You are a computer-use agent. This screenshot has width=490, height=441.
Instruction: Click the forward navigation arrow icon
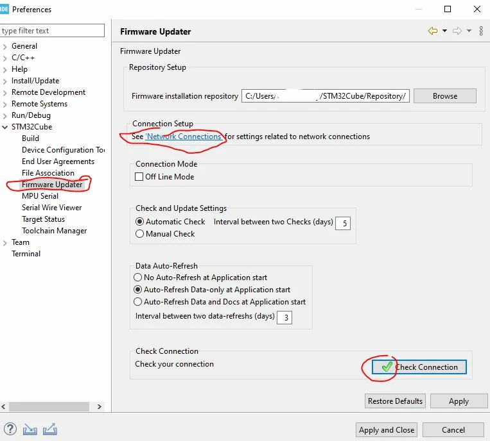(457, 31)
